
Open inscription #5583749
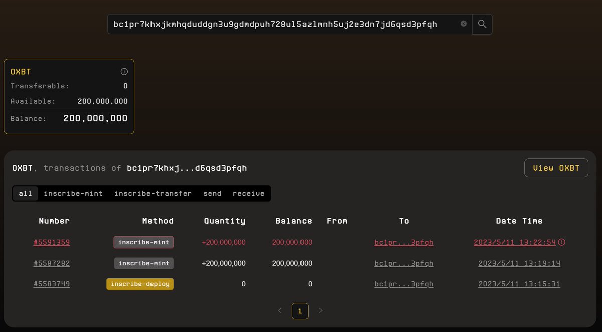click(x=52, y=284)
